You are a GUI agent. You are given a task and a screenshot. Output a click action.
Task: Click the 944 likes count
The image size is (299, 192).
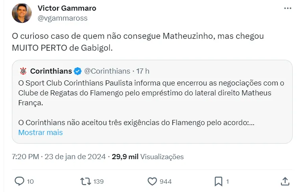(165, 182)
